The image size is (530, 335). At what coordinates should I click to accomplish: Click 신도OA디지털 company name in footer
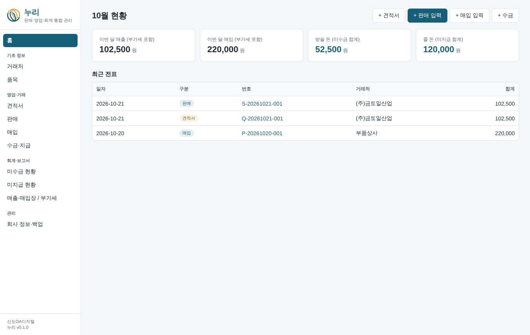tap(21, 322)
